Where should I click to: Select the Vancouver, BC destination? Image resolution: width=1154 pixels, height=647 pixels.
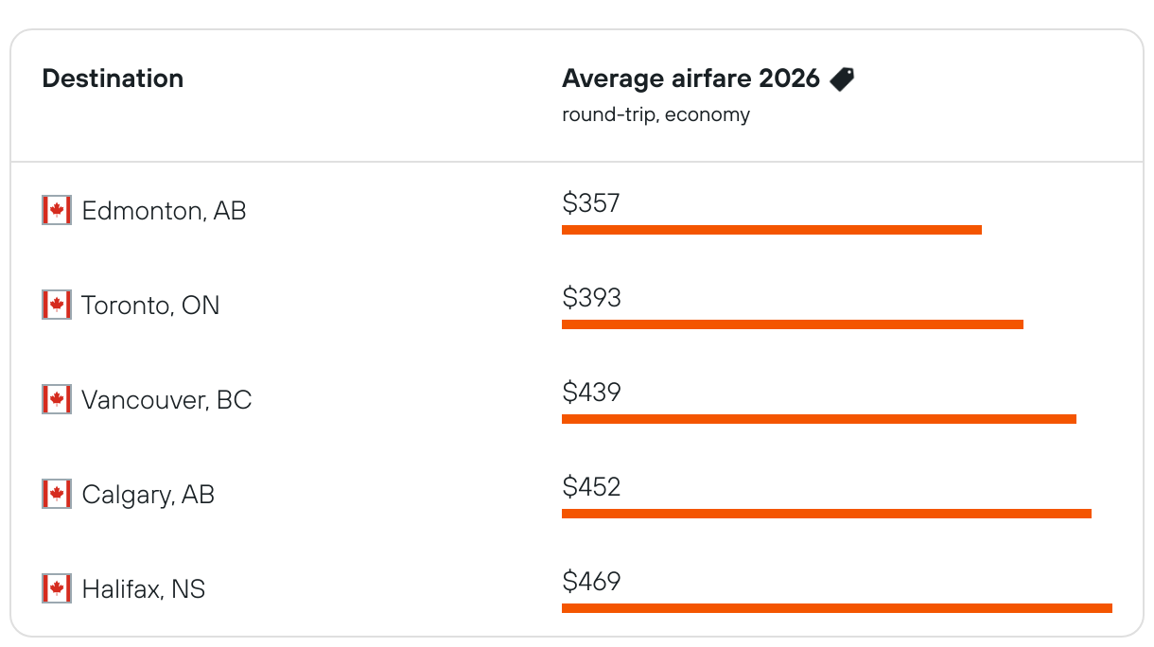(166, 400)
